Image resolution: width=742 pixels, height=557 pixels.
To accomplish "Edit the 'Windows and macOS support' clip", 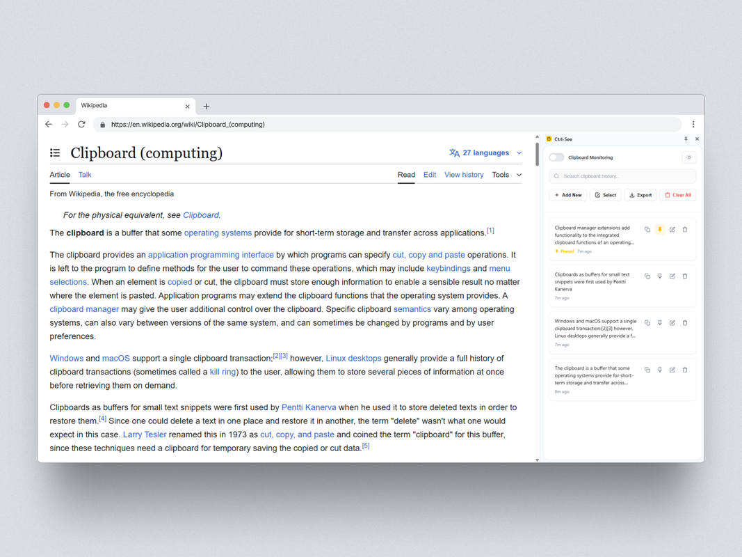I will point(672,323).
